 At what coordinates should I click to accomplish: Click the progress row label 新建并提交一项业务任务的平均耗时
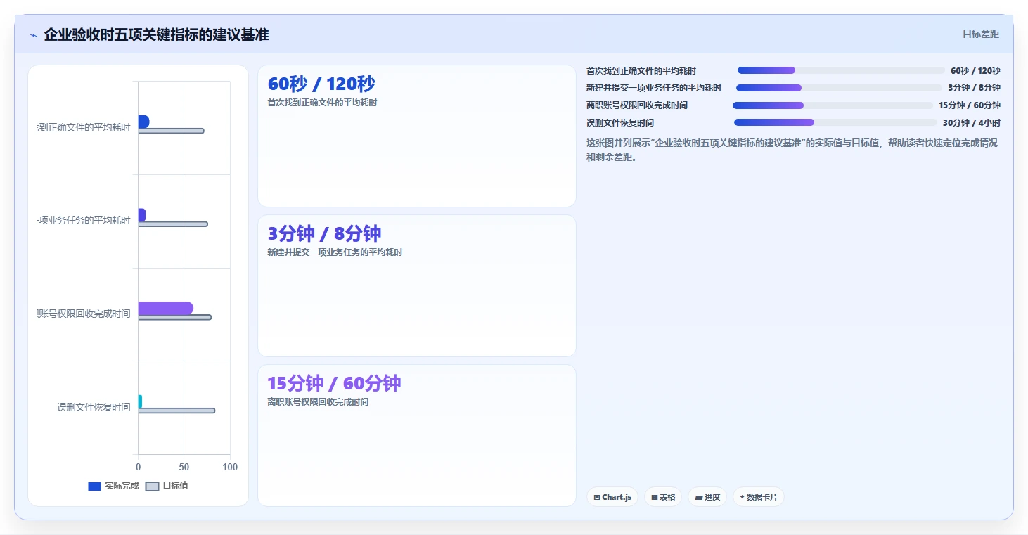[x=654, y=88]
